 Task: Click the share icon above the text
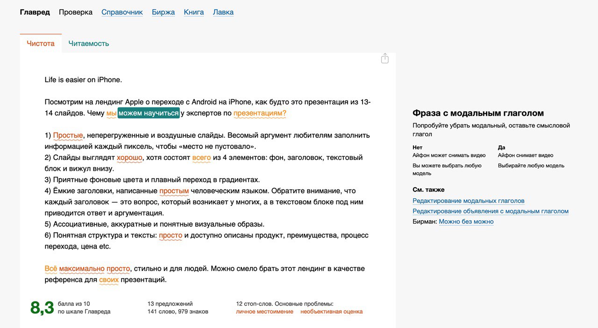point(384,58)
